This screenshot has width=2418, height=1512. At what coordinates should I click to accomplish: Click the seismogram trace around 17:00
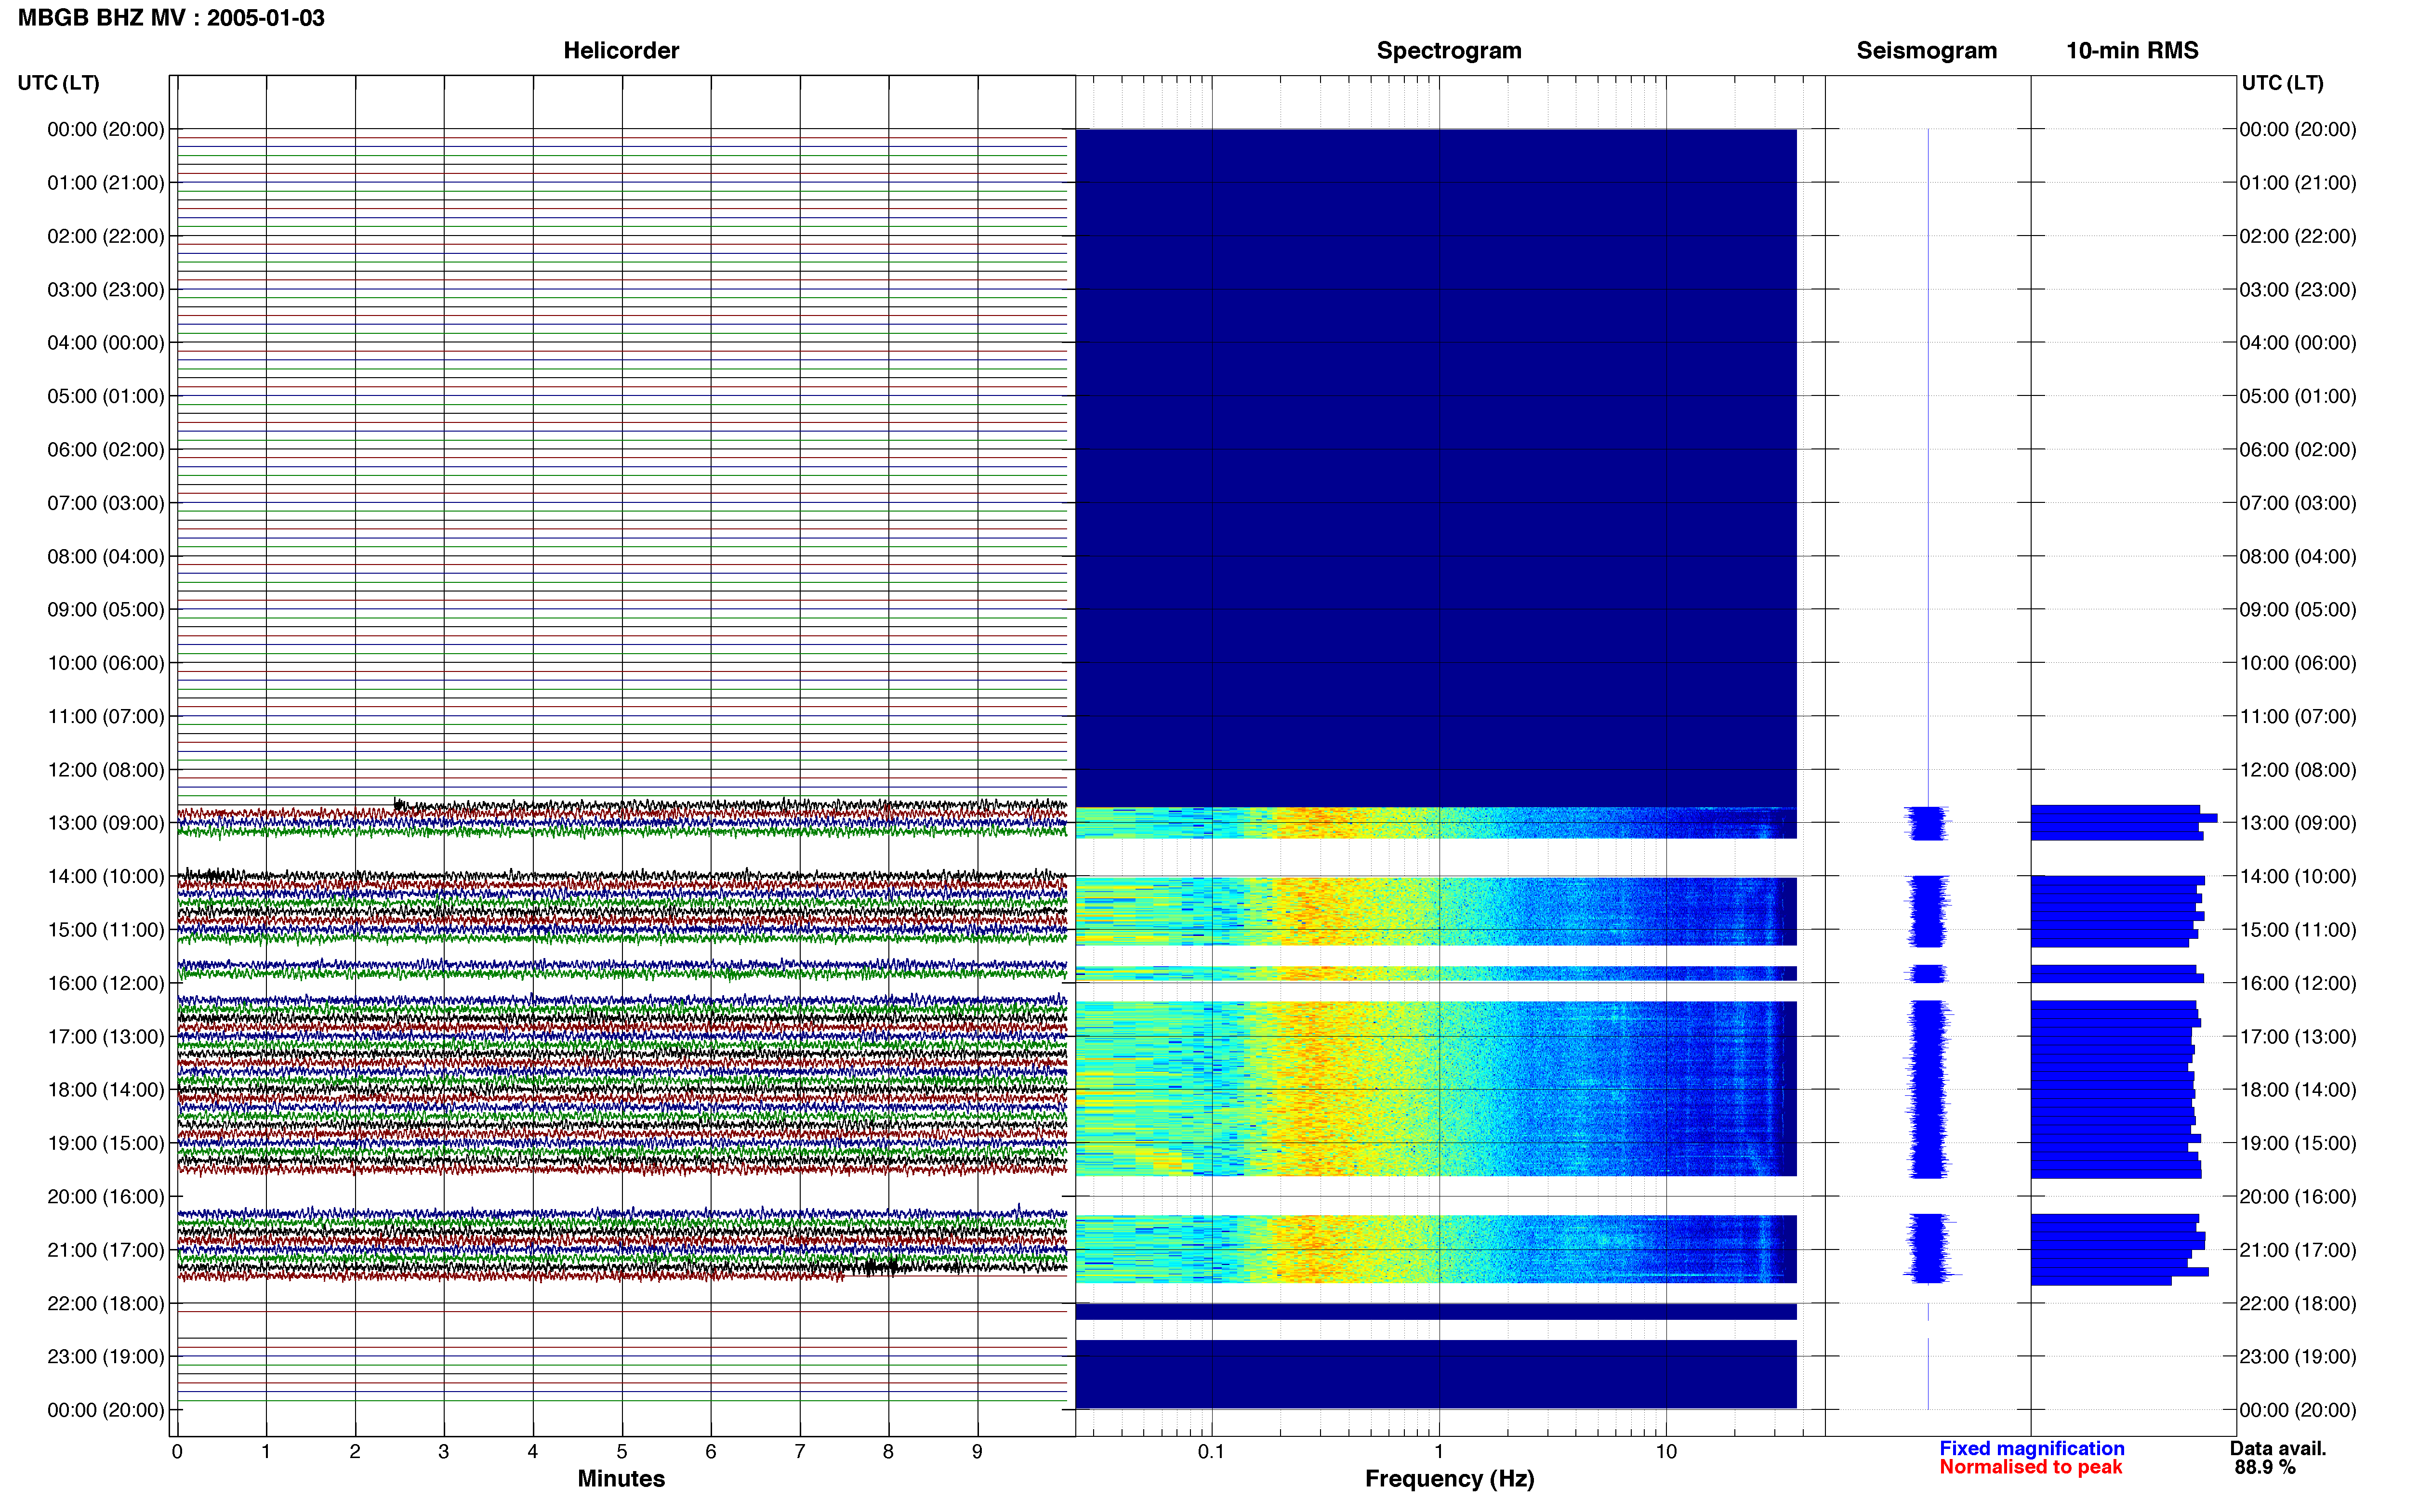(1927, 1089)
